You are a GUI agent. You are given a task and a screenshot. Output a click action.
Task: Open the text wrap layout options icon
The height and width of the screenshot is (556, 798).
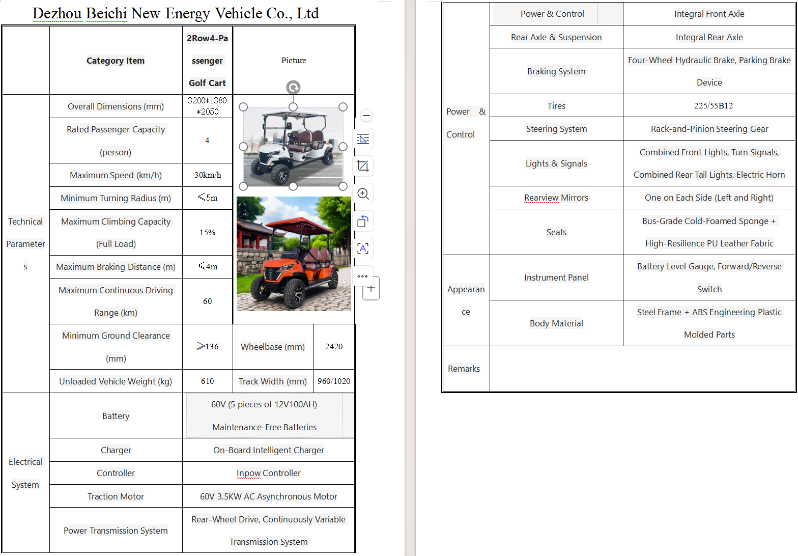[x=363, y=139]
